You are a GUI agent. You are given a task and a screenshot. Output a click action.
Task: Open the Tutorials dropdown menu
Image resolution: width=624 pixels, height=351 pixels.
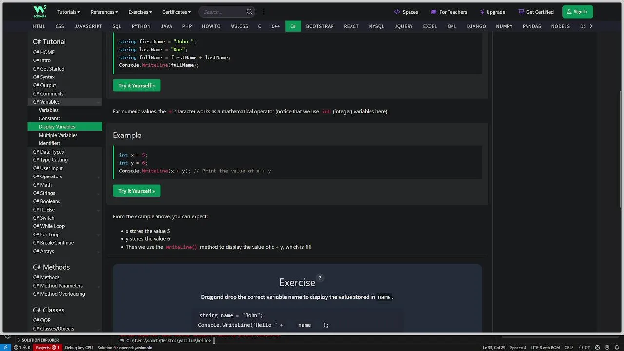pos(68,12)
